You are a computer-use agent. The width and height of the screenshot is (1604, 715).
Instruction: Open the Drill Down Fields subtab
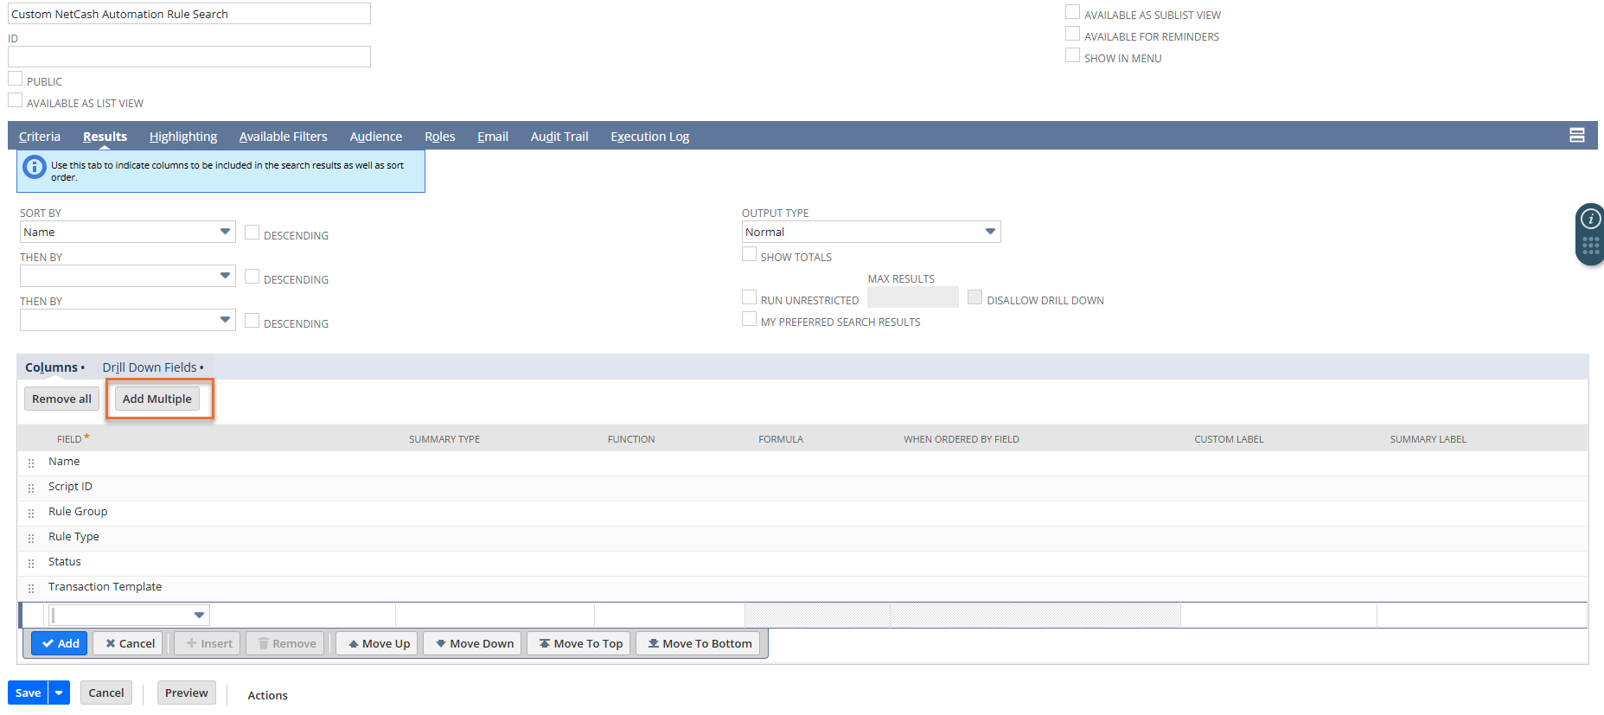[x=150, y=367]
